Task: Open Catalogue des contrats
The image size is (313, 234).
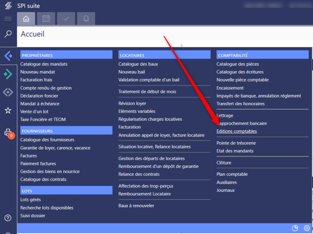Action: [43, 179]
